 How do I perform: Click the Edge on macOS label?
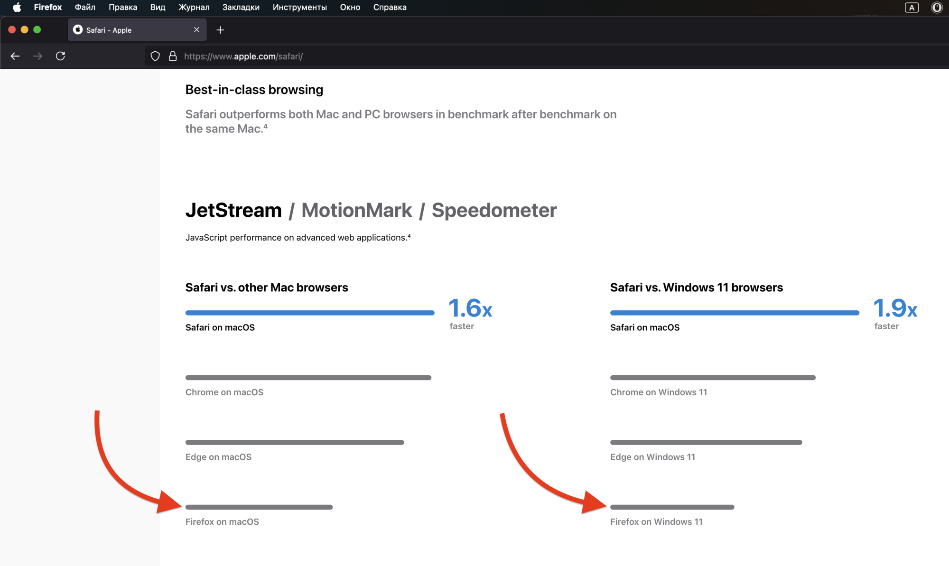pyautogui.click(x=218, y=457)
